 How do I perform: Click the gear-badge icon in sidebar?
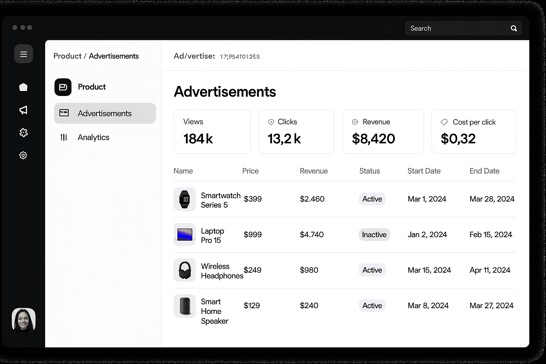click(23, 133)
